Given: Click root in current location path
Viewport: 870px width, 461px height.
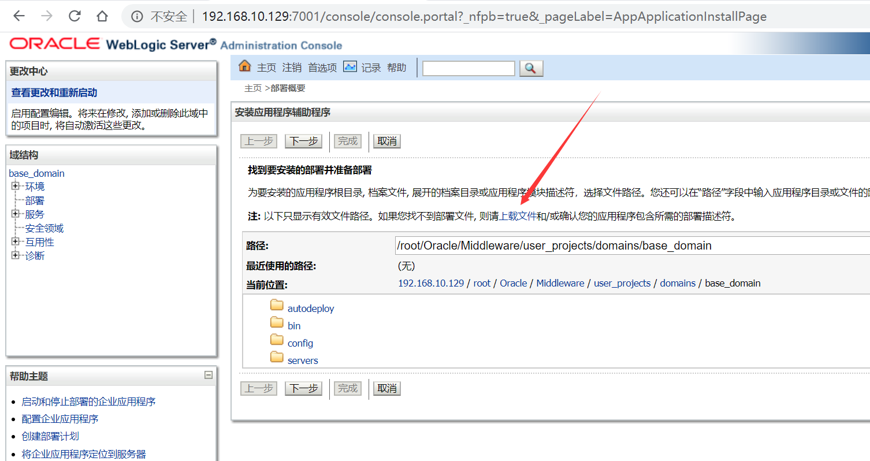Looking at the screenshot, I should [x=482, y=283].
